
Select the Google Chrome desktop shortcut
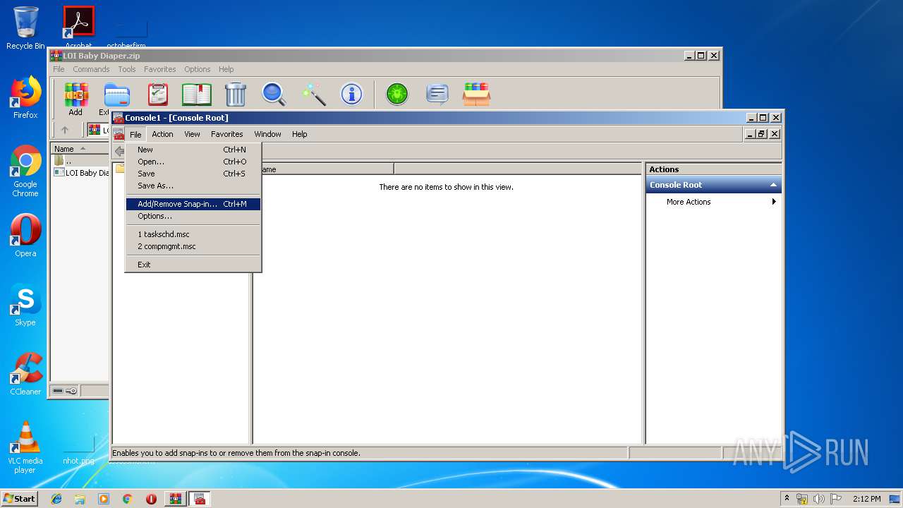pos(25,171)
